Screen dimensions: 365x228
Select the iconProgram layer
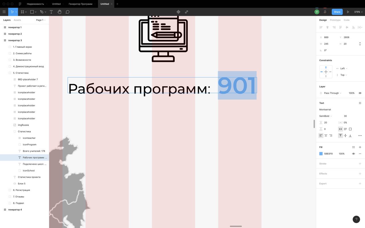point(24,144)
